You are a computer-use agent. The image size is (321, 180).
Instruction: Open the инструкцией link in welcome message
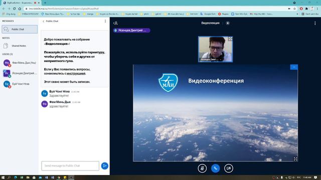[76, 73]
